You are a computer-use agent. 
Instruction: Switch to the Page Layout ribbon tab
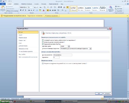pos(27,4)
